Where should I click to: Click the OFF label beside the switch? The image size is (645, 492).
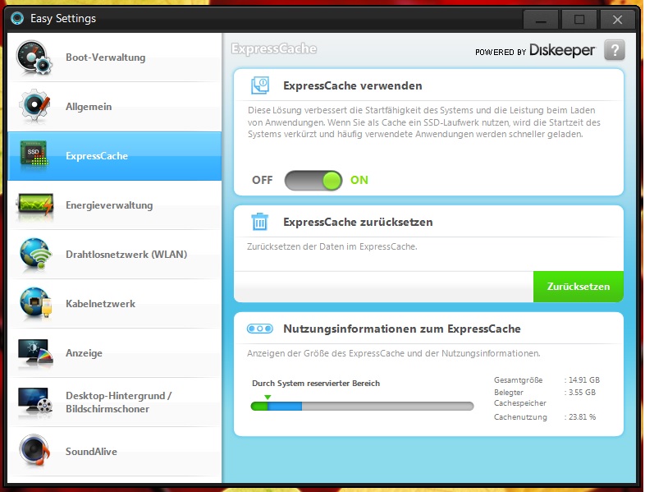coord(262,181)
